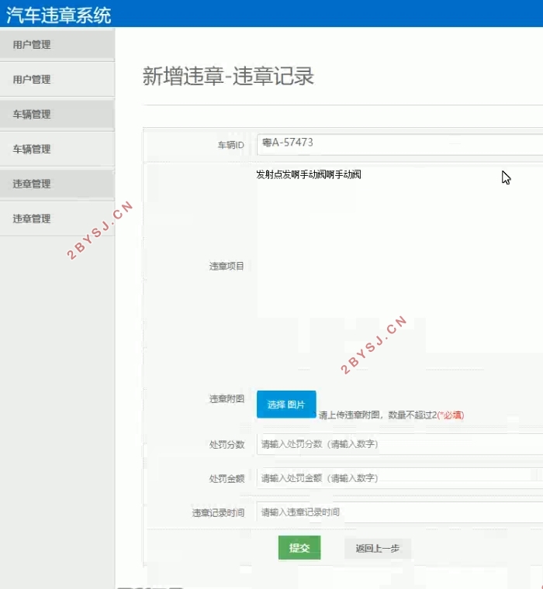Screen dimensions: 543x589
Task: Open the 用户管理 sub-item below the header
Action: point(57,79)
